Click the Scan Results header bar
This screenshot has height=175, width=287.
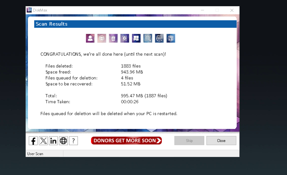point(135,24)
